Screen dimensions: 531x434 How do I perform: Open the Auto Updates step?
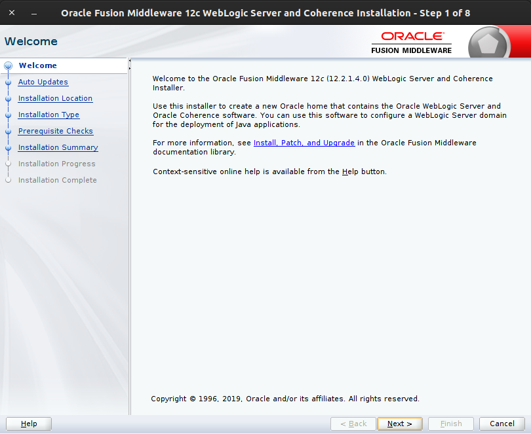[43, 82]
